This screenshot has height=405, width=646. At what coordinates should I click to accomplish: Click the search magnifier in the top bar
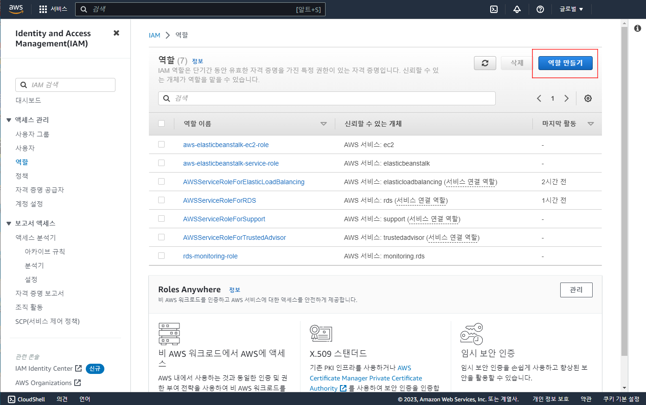pyautogui.click(x=84, y=9)
